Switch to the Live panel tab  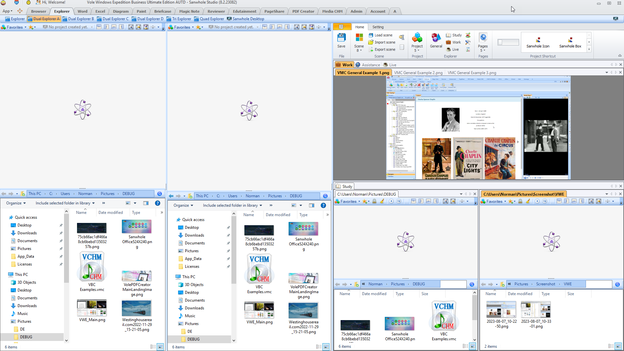point(390,65)
